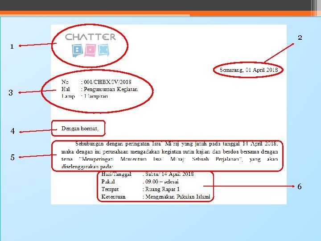This screenshot has height=241, width=321.
Task: Click the 'Tempat' label
Action: point(110,189)
